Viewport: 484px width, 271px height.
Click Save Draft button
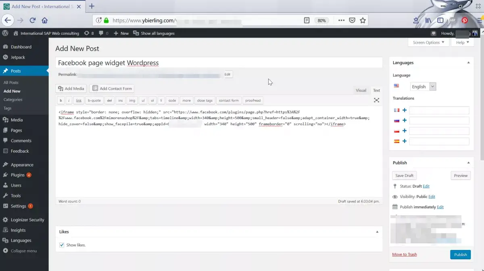pyautogui.click(x=405, y=176)
